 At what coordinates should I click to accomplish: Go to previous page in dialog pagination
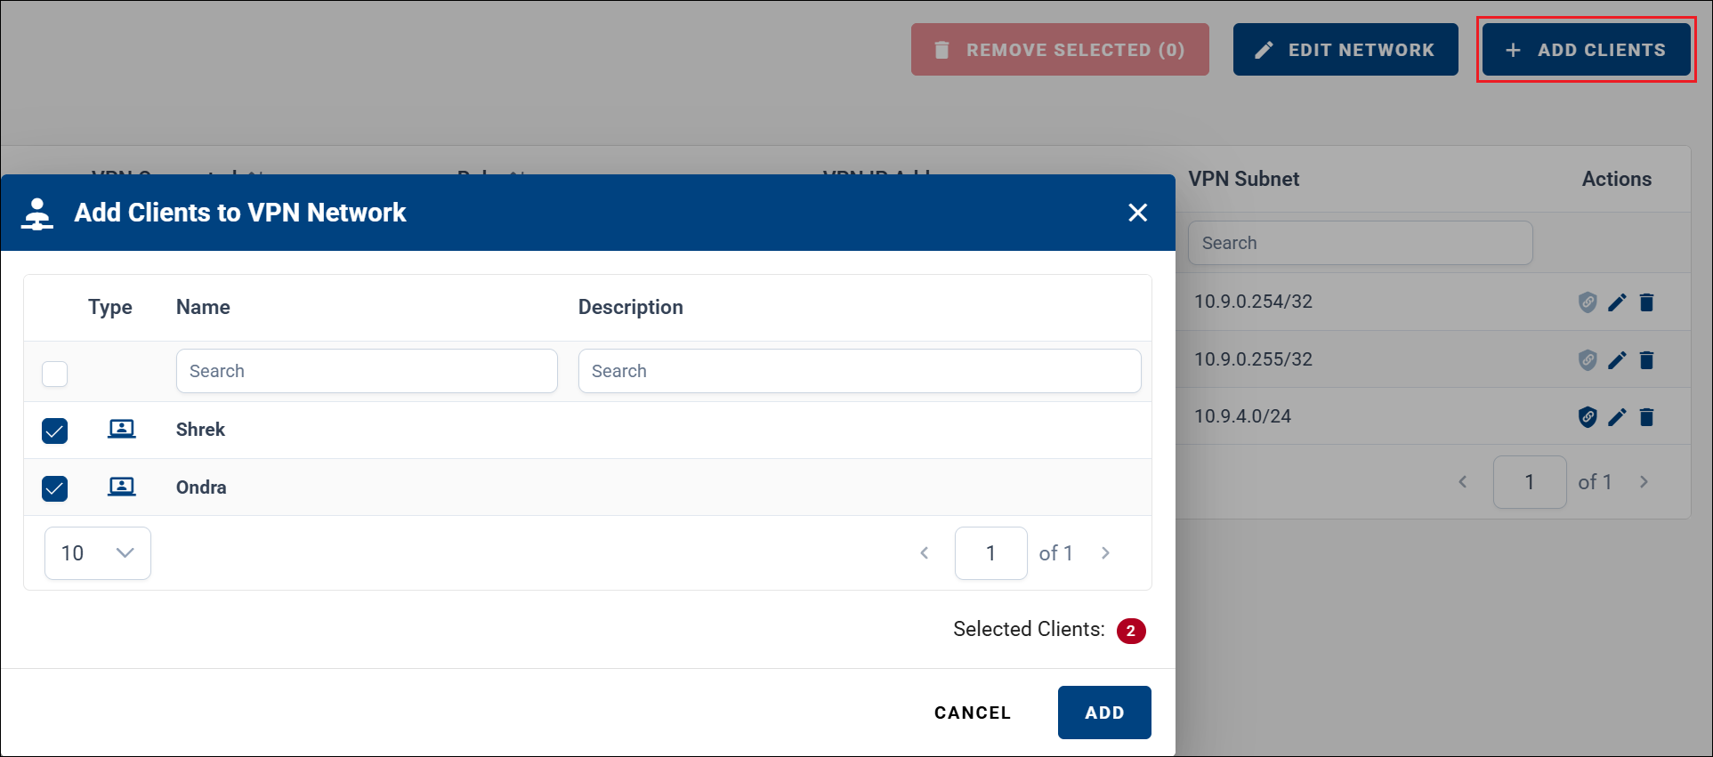925,553
